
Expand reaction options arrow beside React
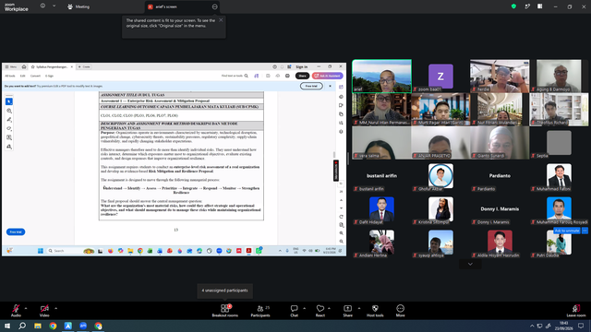pyautogui.click(x=329, y=308)
